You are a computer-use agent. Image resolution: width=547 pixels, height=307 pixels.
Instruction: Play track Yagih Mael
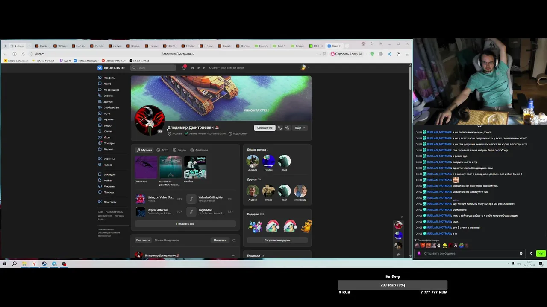click(191, 211)
